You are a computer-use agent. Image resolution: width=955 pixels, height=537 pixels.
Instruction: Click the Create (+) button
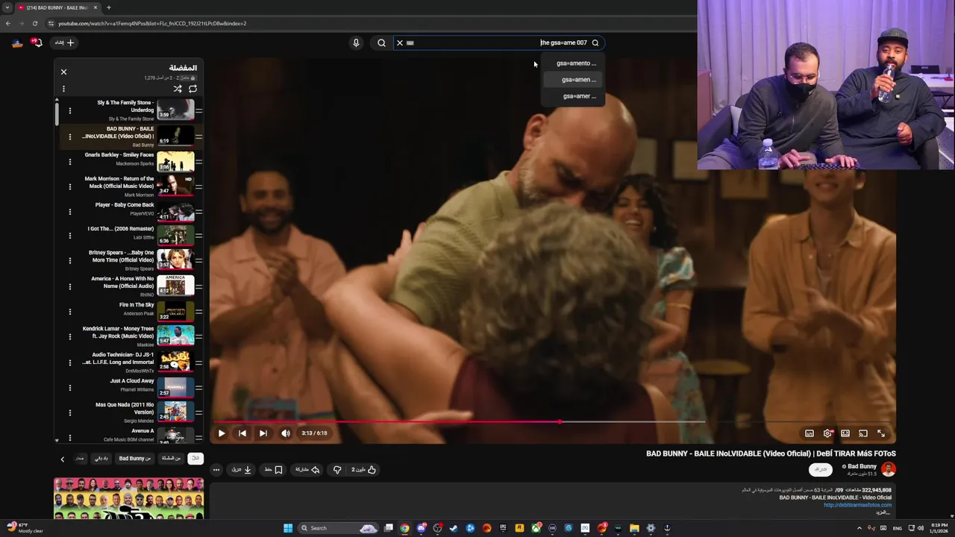point(65,43)
